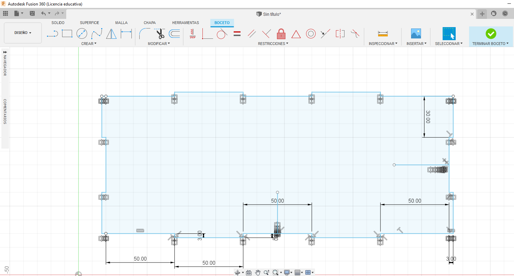Viewport: 514px width, 276px height.
Task: Open the extensions status icon
Action: (x=494, y=13)
